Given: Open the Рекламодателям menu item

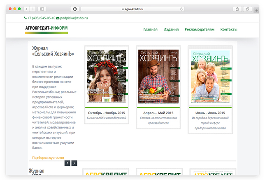Looking at the screenshot, I should tap(200, 29).
